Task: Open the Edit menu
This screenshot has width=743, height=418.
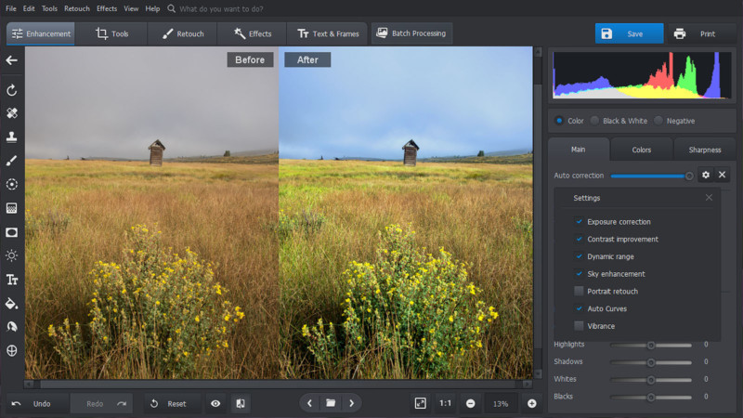Action: [x=29, y=8]
